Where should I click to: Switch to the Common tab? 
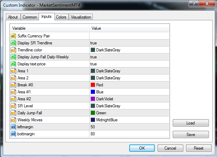pos(30,17)
